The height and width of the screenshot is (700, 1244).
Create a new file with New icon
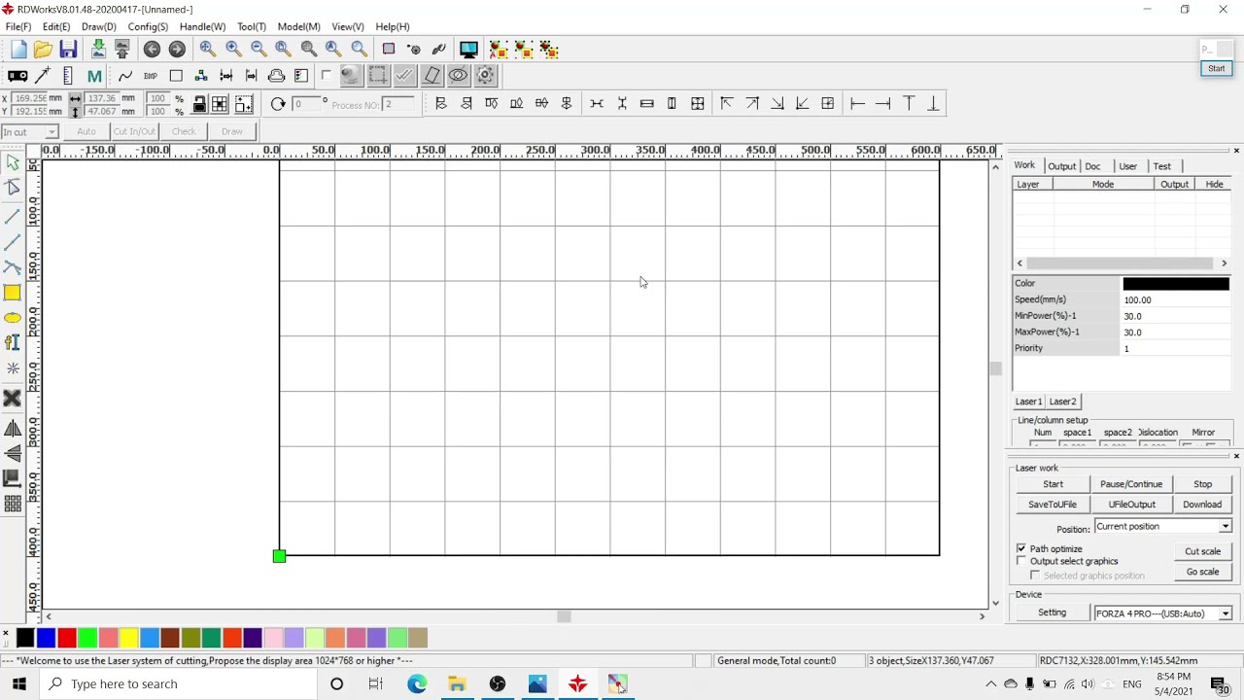tap(18, 50)
